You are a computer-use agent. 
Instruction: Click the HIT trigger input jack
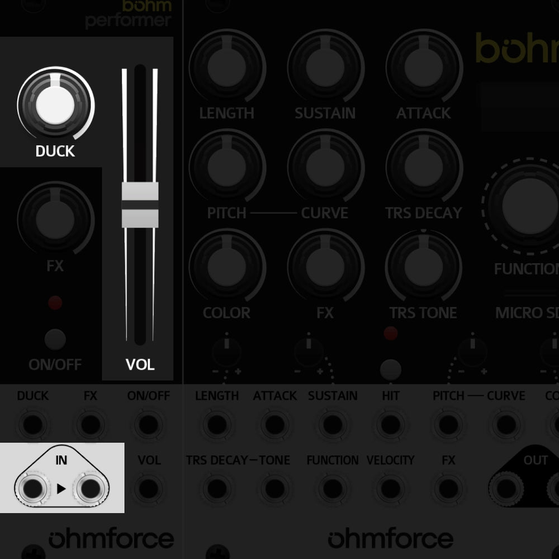coord(390,425)
